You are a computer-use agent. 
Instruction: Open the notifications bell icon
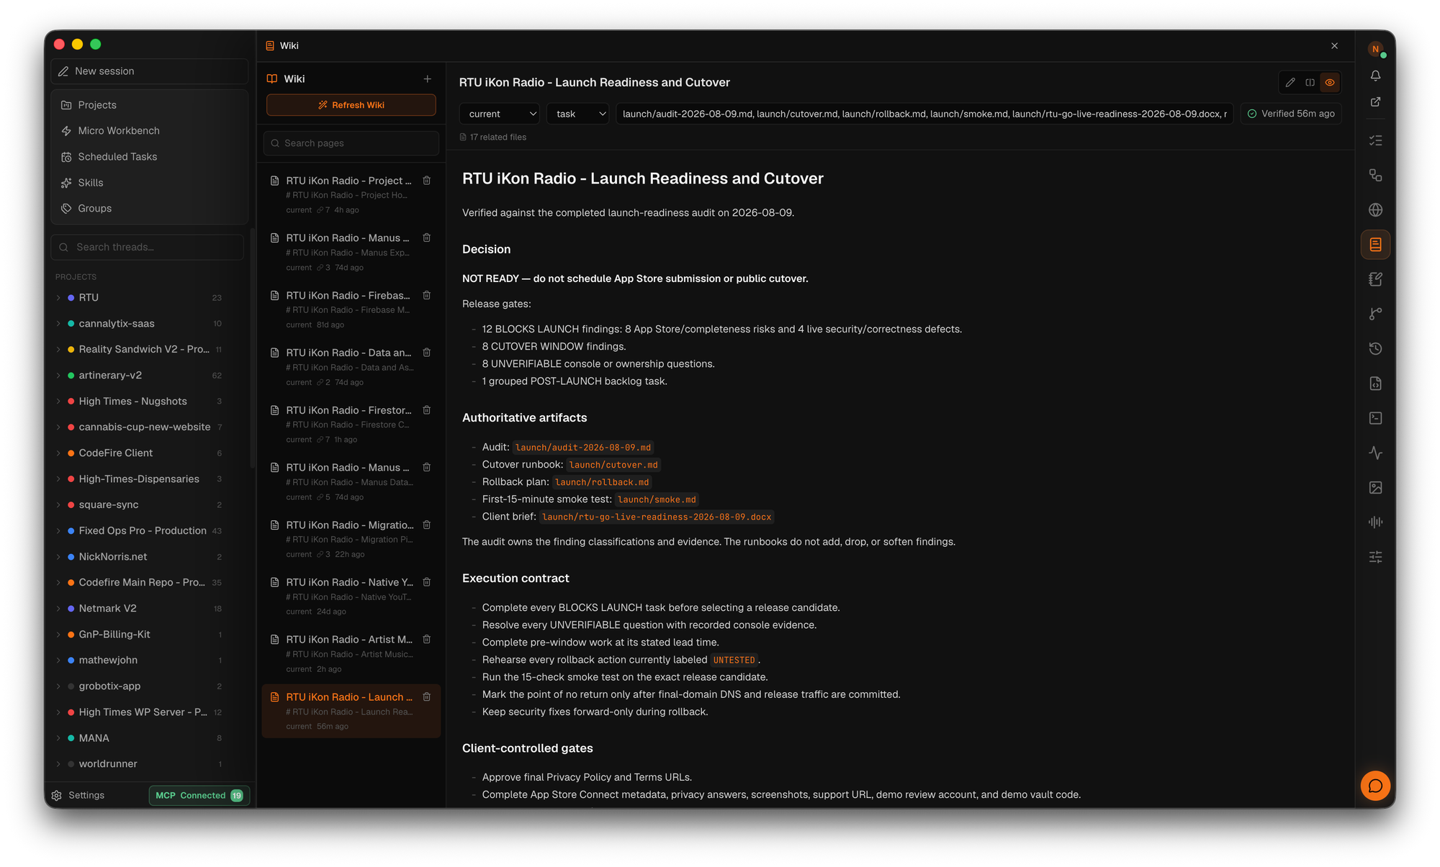[1375, 76]
